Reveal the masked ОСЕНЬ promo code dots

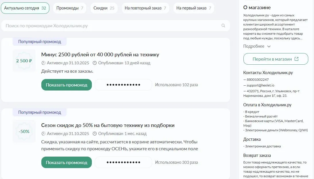click(123, 162)
